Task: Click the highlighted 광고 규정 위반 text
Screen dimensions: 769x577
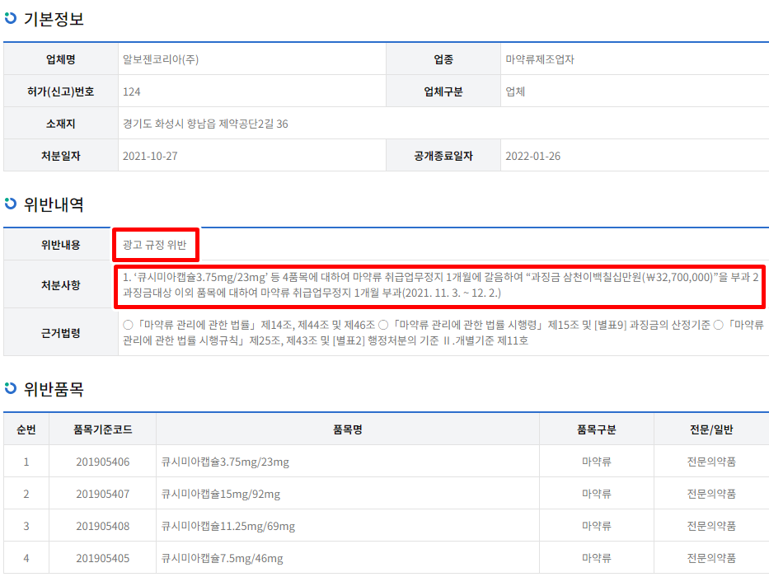Action: tap(156, 245)
